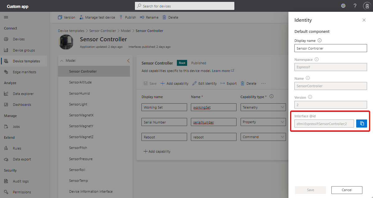The width and height of the screenshot is (373, 198).
Task: Show Capability type info tooltip
Action: point(271,97)
